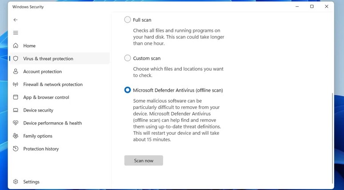Click the Protection history clock icon

click(16, 149)
